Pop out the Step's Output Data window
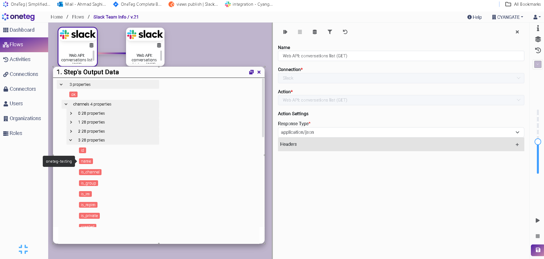 click(251, 72)
